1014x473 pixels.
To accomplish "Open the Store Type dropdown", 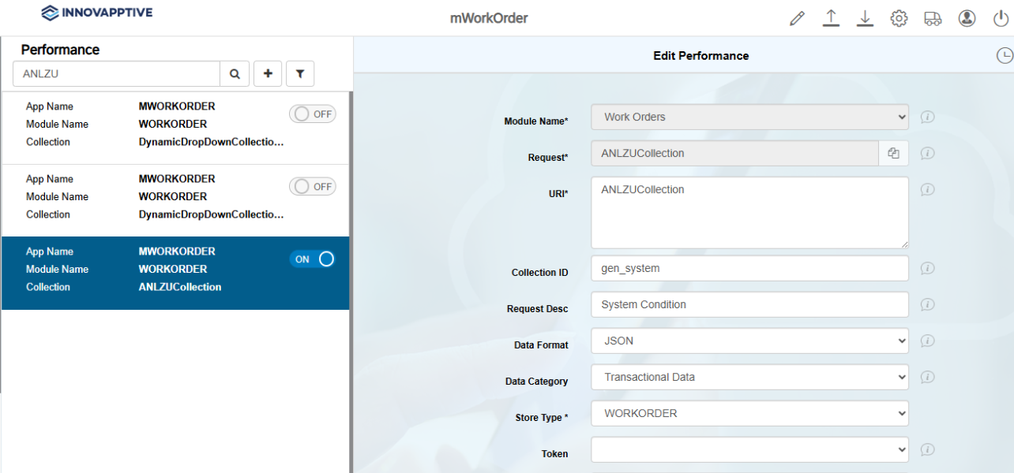I will tap(749, 414).
